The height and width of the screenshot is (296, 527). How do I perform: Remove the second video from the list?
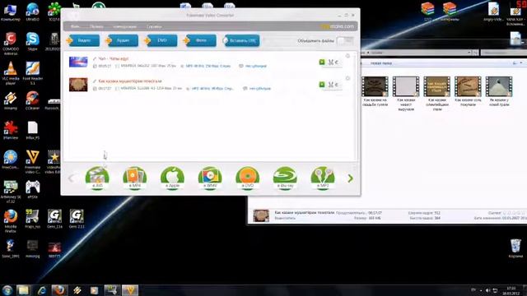347,78
